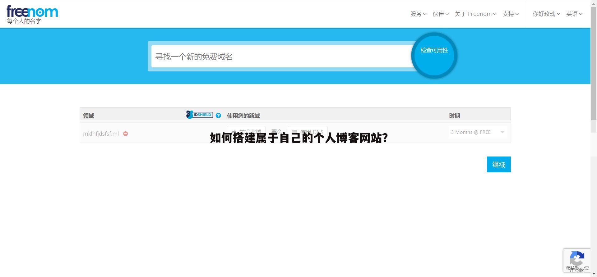Open the 服务 menu
Viewport: 597px width, 277px height.
(418, 14)
